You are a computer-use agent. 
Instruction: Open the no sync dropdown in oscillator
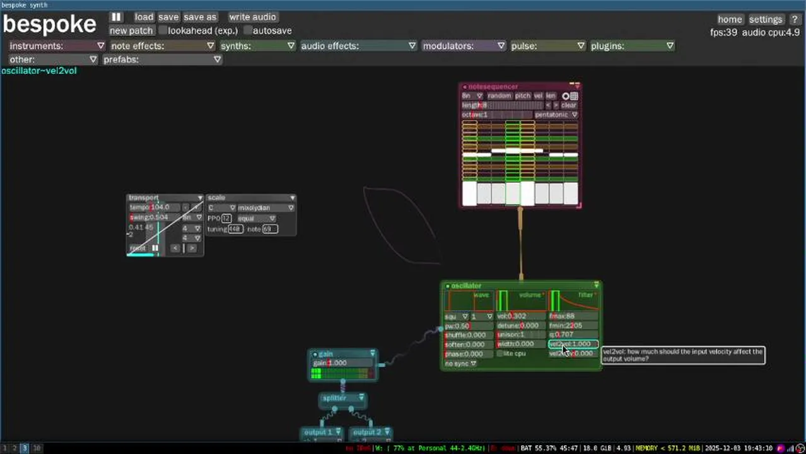coord(460,364)
